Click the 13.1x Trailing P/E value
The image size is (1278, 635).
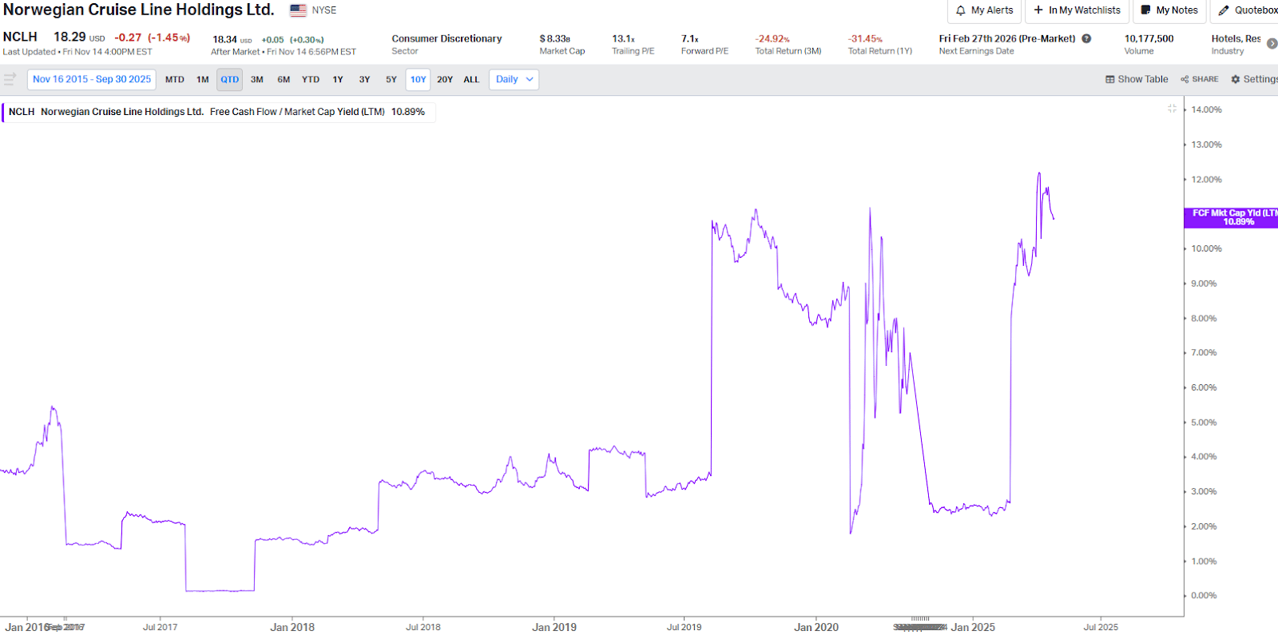[624, 38]
